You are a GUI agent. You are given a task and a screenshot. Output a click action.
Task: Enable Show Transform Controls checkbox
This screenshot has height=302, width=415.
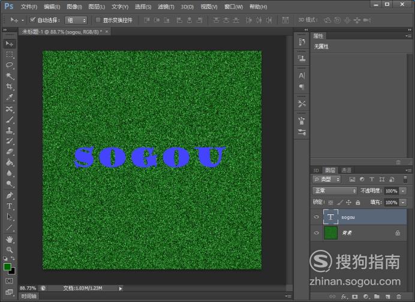tap(98, 20)
